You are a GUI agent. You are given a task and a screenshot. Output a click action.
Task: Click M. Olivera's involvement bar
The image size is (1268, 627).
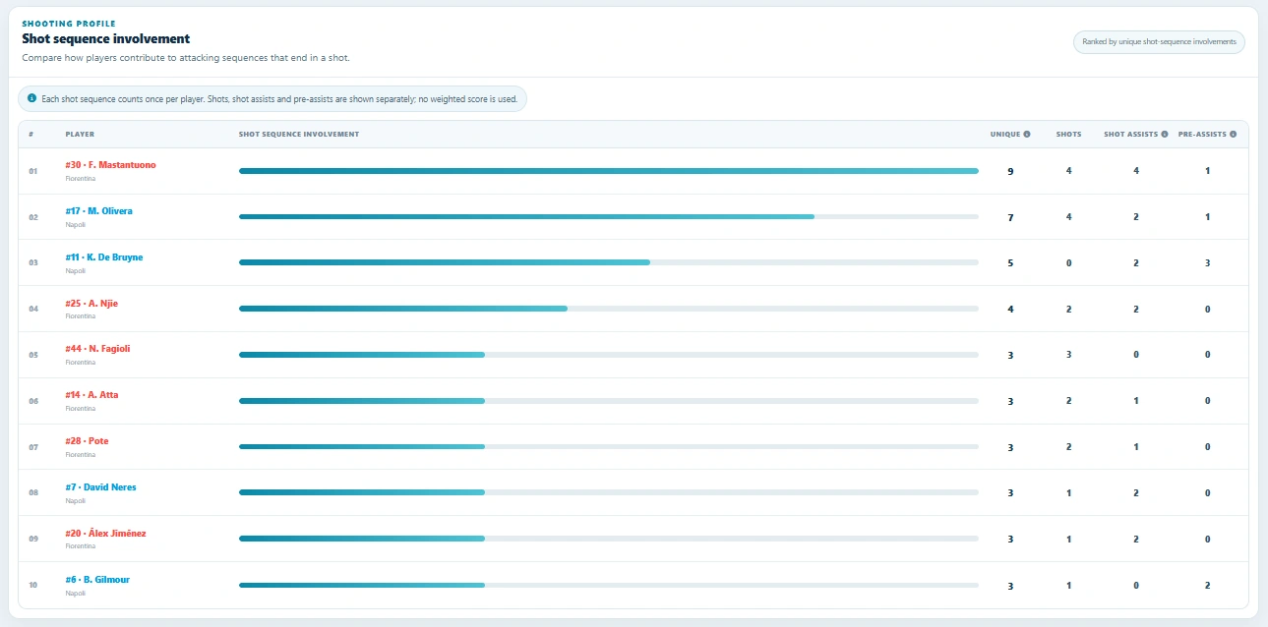coord(609,217)
